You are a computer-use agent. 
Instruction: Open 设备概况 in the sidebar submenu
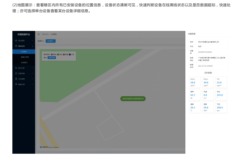click(24, 62)
